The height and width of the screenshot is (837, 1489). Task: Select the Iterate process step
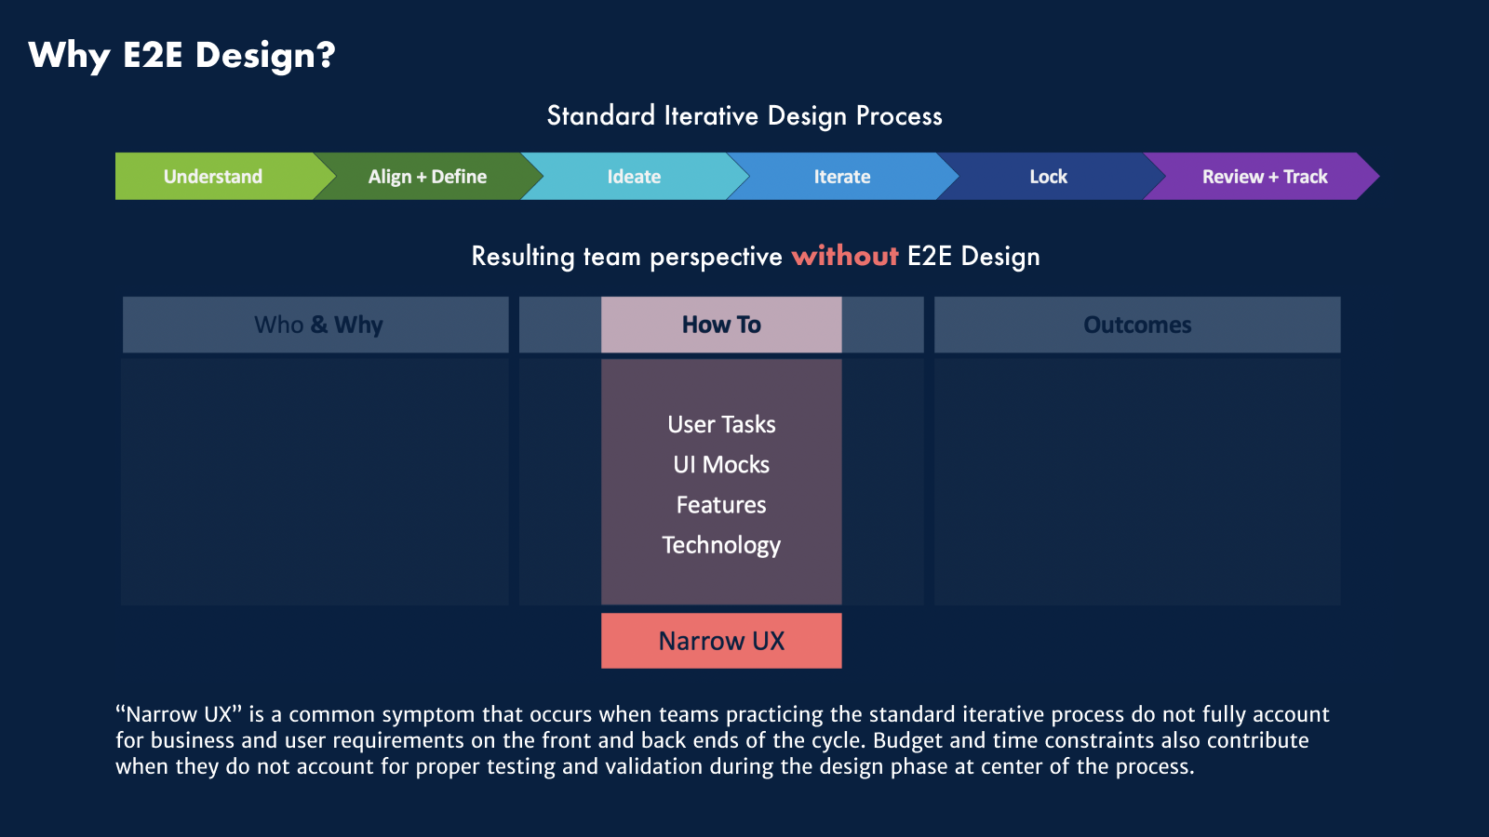coord(841,177)
